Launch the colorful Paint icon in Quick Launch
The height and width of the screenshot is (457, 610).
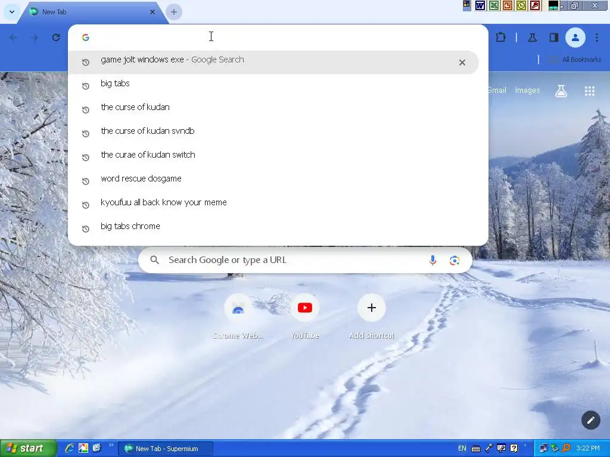[x=83, y=449]
